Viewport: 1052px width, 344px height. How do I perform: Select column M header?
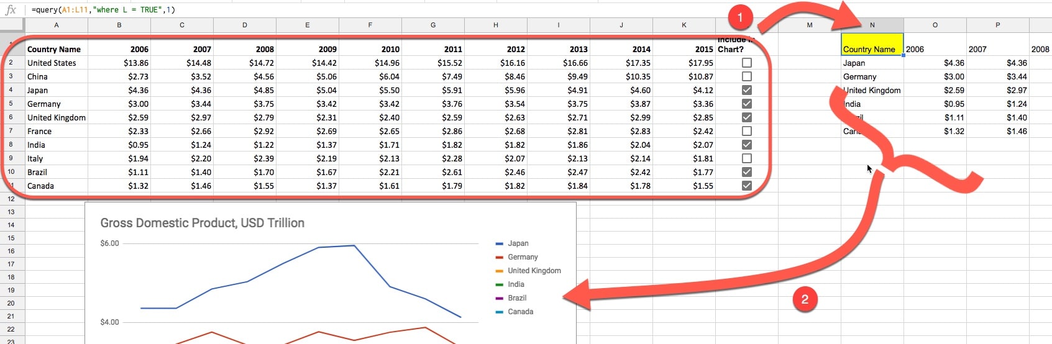pos(810,25)
